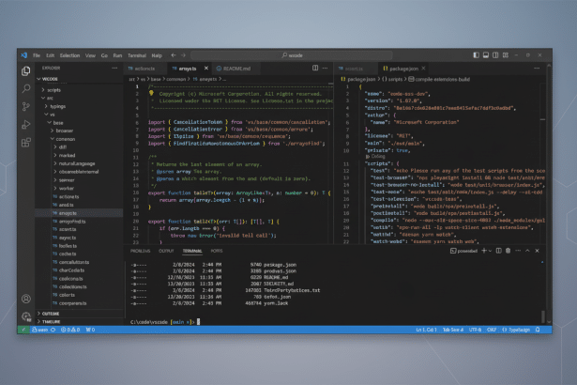Click the git branch name in status bar
577x385 pixels.
pyautogui.click(x=40, y=330)
